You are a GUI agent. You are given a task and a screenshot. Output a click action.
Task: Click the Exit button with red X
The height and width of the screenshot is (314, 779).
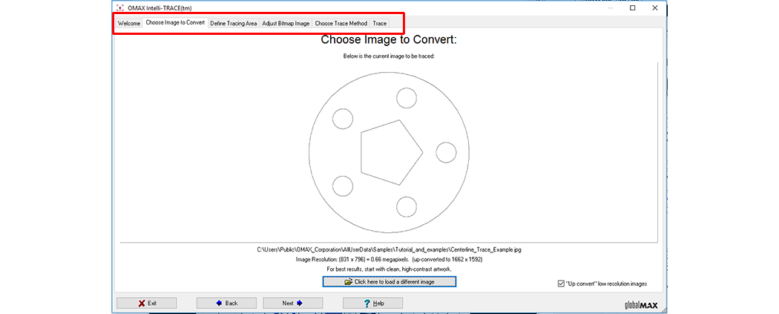click(x=147, y=303)
